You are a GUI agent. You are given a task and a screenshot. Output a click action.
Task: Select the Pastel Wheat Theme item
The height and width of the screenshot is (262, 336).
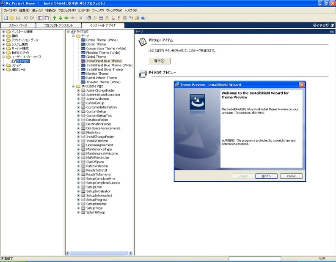click(x=102, y=78)
